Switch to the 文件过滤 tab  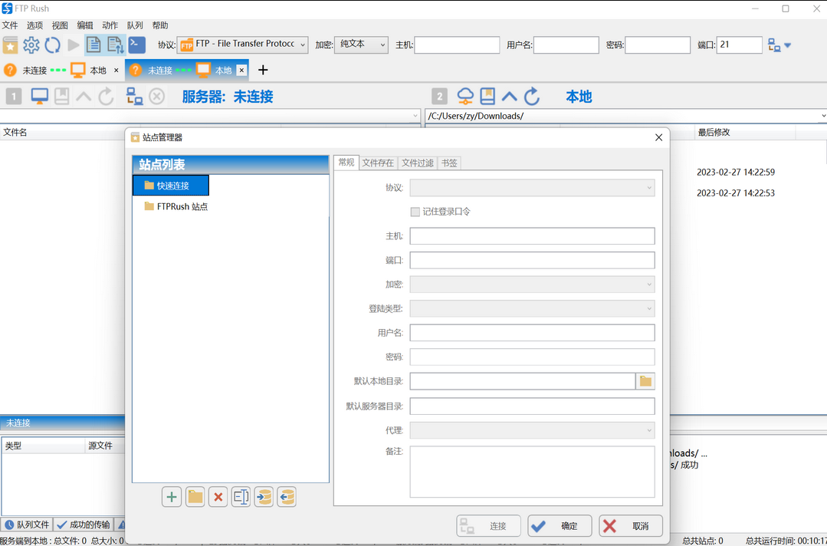(418, 163)
